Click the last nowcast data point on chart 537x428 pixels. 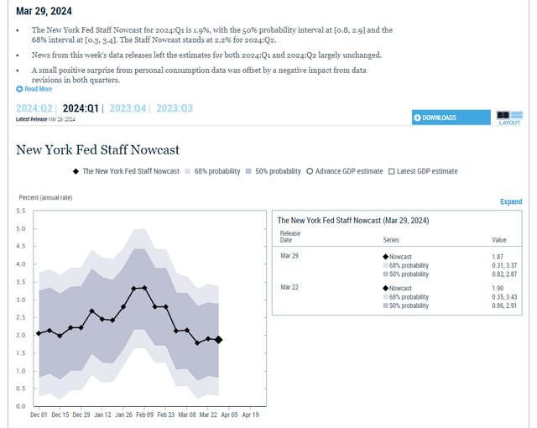click(x=219, y=339)
